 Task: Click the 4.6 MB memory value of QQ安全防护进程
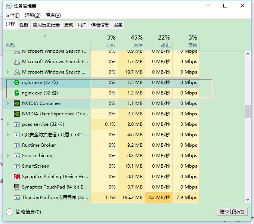pyautogui.click(x=135, y=135)
